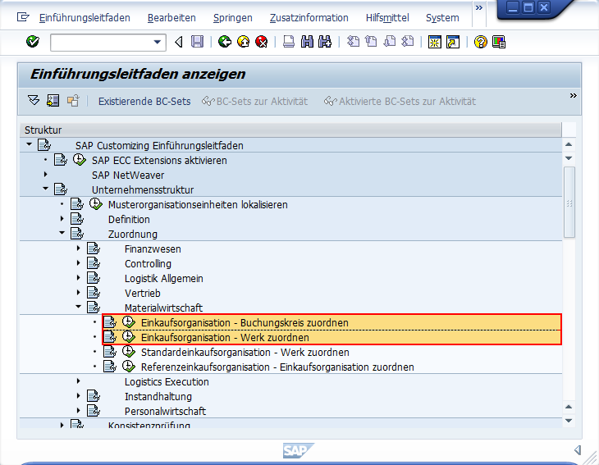Expand the Logistics Execution node
599x465 pixels.
[x=78, y=381]
